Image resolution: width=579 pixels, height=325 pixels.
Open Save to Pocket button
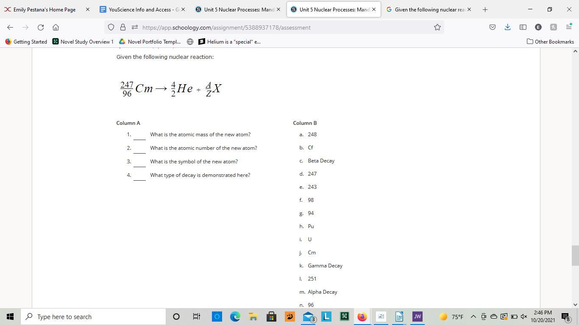pos(492,27)
